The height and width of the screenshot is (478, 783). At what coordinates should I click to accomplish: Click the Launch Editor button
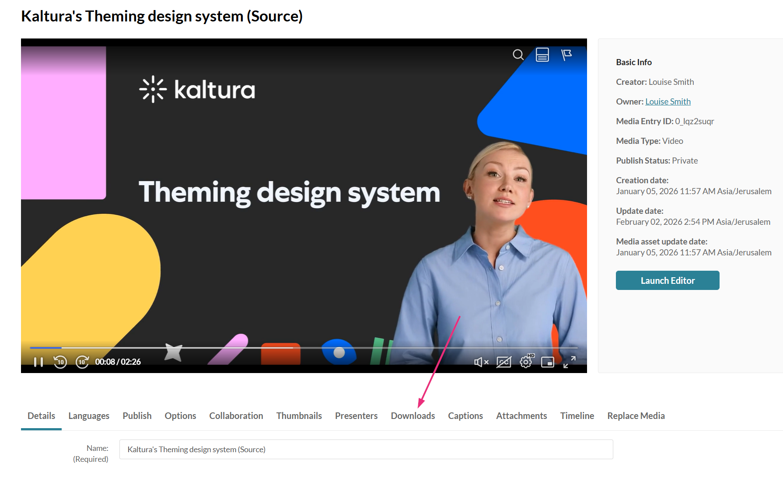click(668, 280)
